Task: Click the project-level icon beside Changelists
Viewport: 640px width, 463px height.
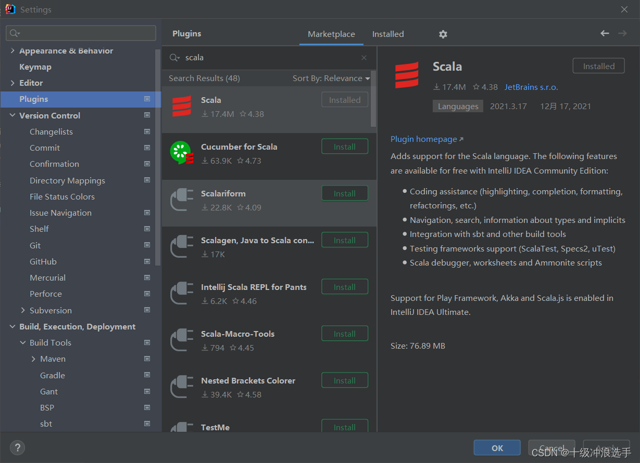Action: point(147,131)
